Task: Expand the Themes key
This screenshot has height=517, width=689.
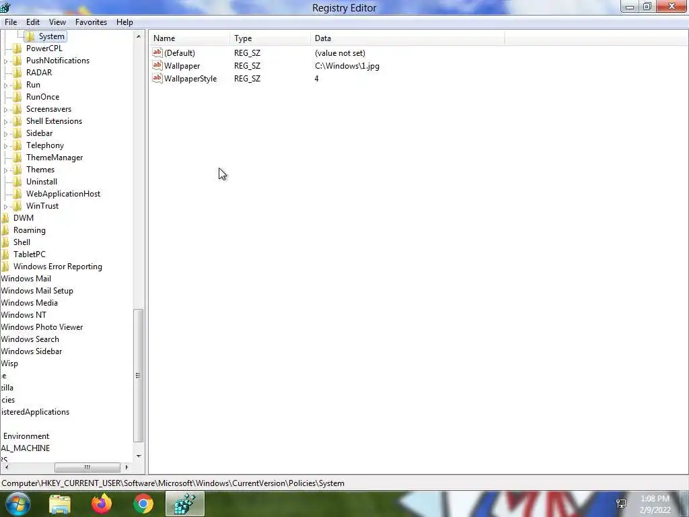Action: click(5, 170)
